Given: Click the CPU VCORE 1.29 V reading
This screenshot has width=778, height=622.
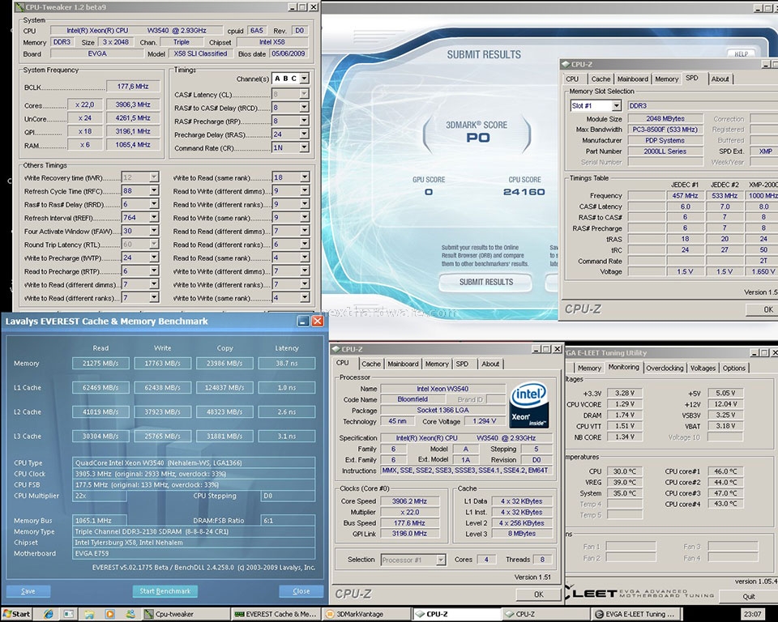Looking at the screenshot, I should [625, 404].
